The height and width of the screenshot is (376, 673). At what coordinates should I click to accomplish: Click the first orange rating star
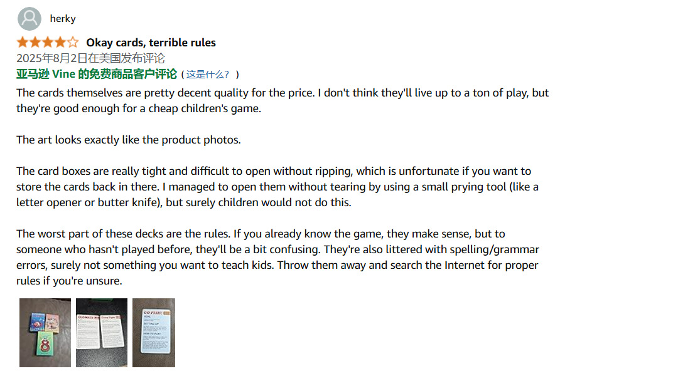click(x=23, y=43)
